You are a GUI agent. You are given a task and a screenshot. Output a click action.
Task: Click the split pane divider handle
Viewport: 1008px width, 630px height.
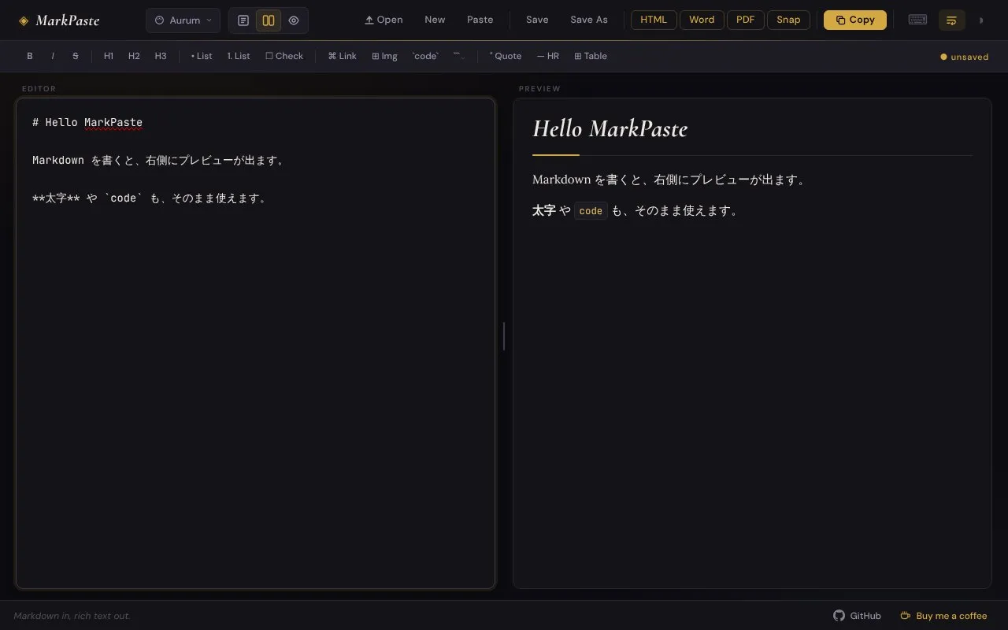pyautogui.click(x=504, y=336)
